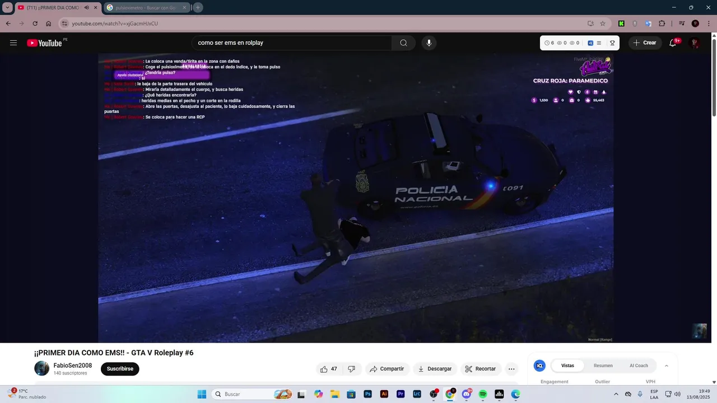Collapse the vidIQ panel with chevron

(667, 365)
